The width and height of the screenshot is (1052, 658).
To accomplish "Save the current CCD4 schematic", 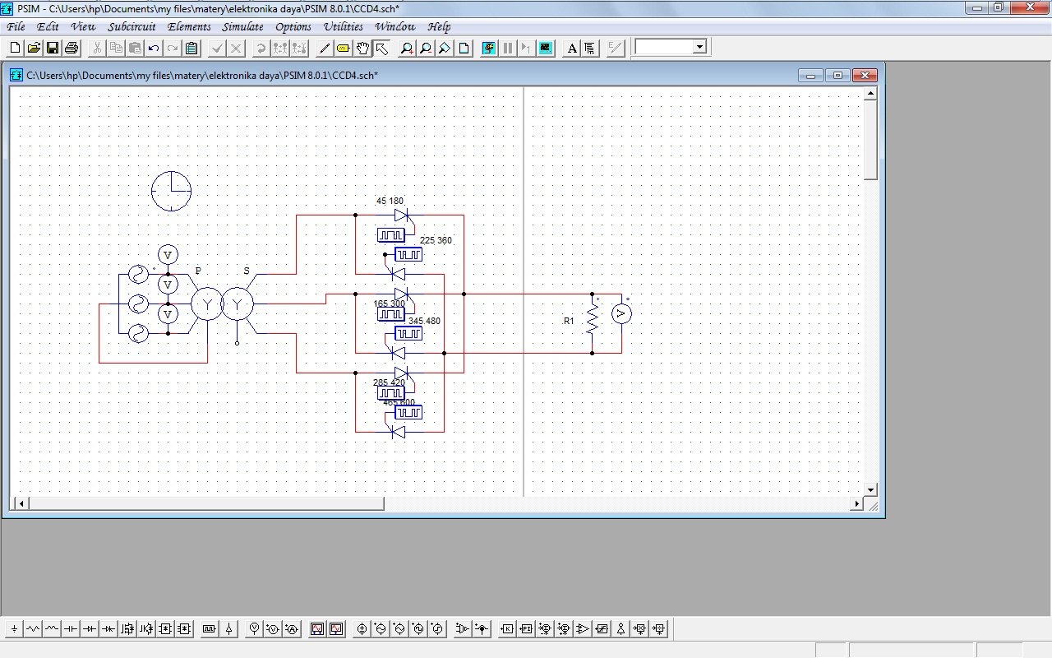I will (x=52, y=47).
